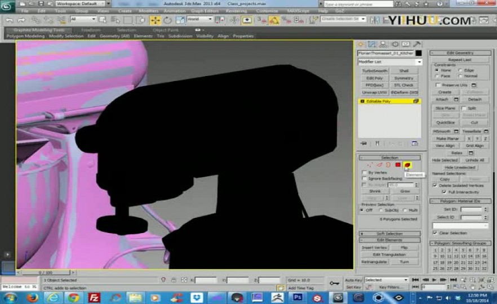This screenshot has width=497, height=304.
Task: Uncheck Full Interactivity checkbox
Action: click(444, 192)
